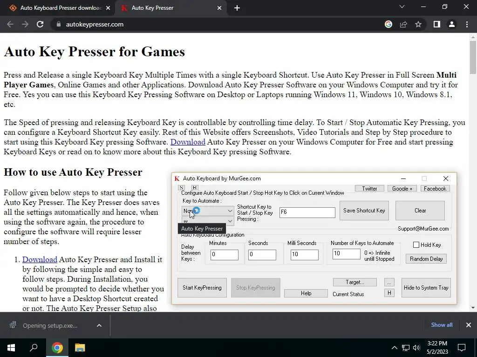Open the Windows Start menu
477x357 pixels.
tap(11, 348)
